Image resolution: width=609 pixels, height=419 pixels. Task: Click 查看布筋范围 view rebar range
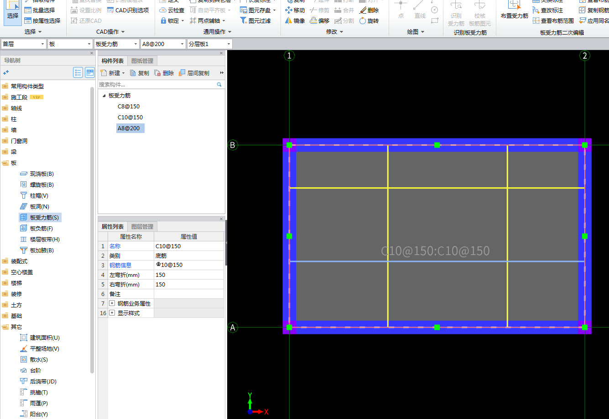[x=553, y=20]
